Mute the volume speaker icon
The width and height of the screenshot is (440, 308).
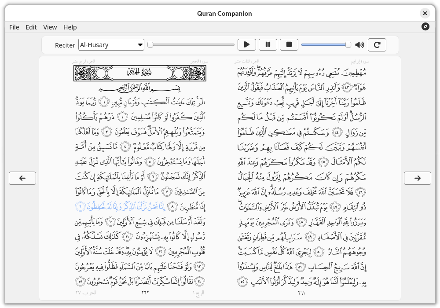359,45
